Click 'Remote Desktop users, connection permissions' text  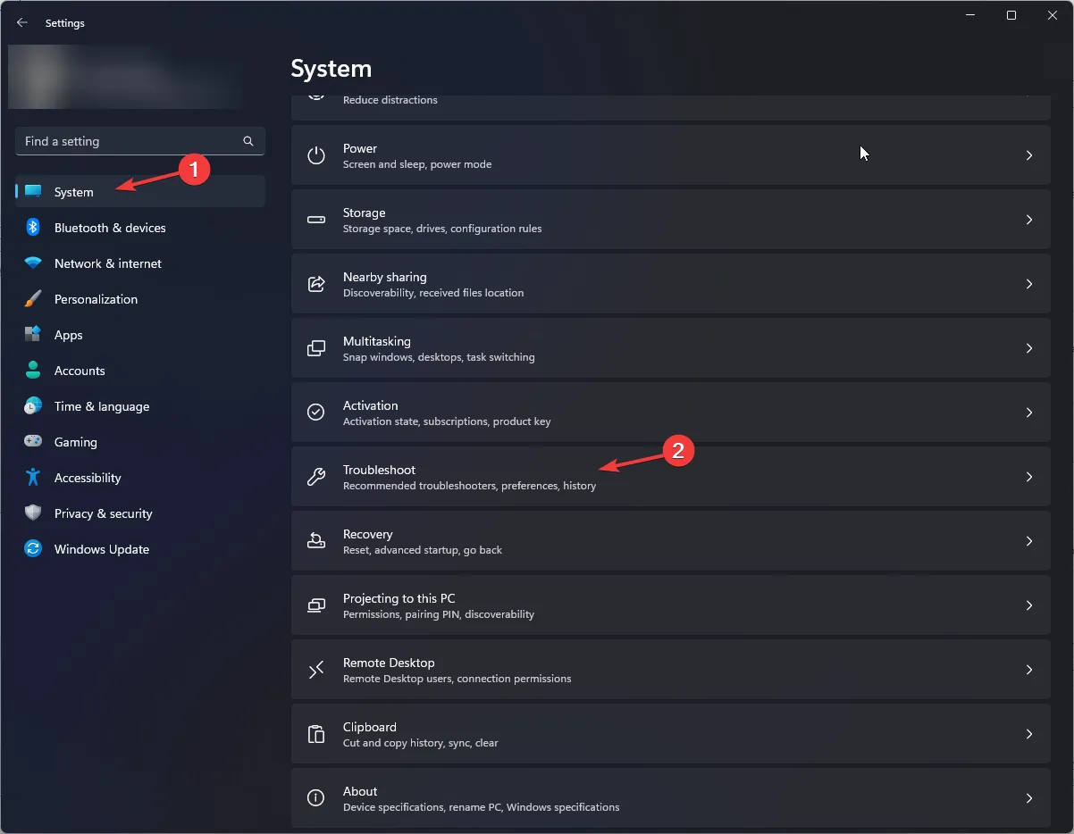click(457, 679)
